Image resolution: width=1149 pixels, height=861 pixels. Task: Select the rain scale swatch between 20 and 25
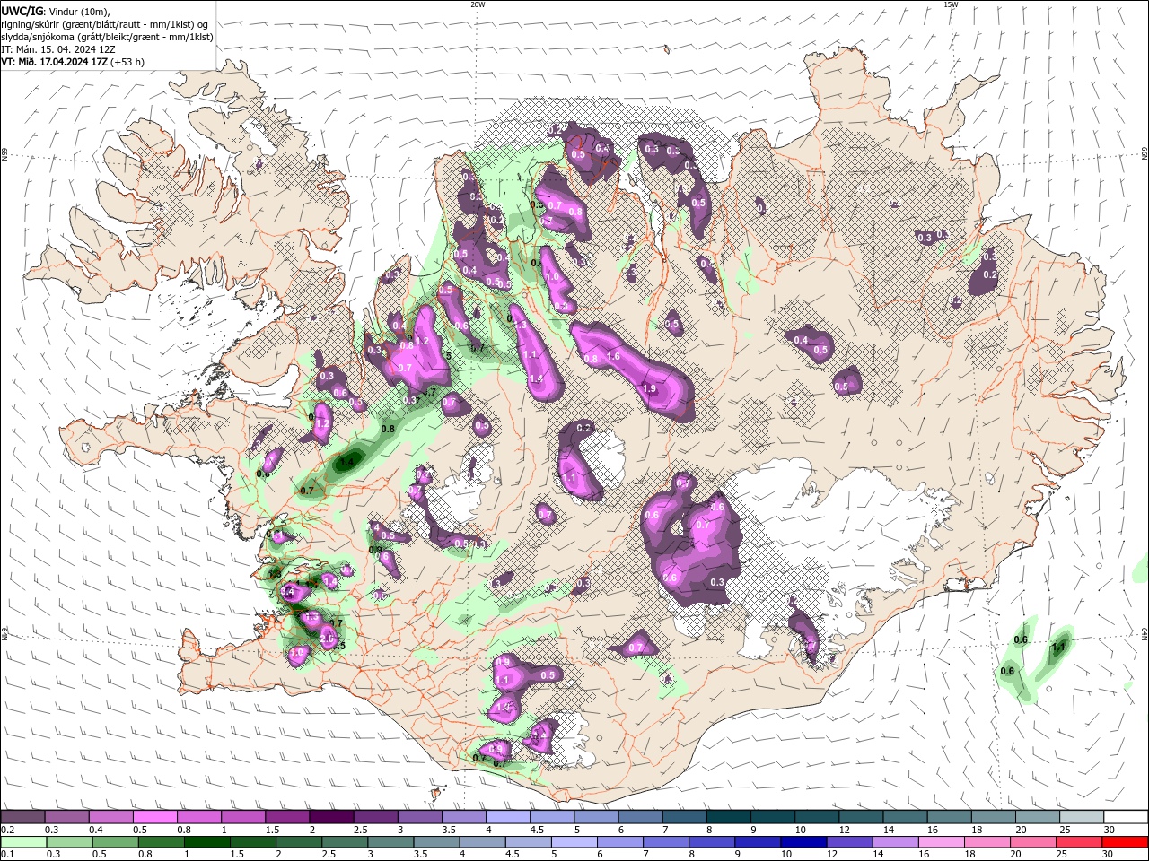1032,842
